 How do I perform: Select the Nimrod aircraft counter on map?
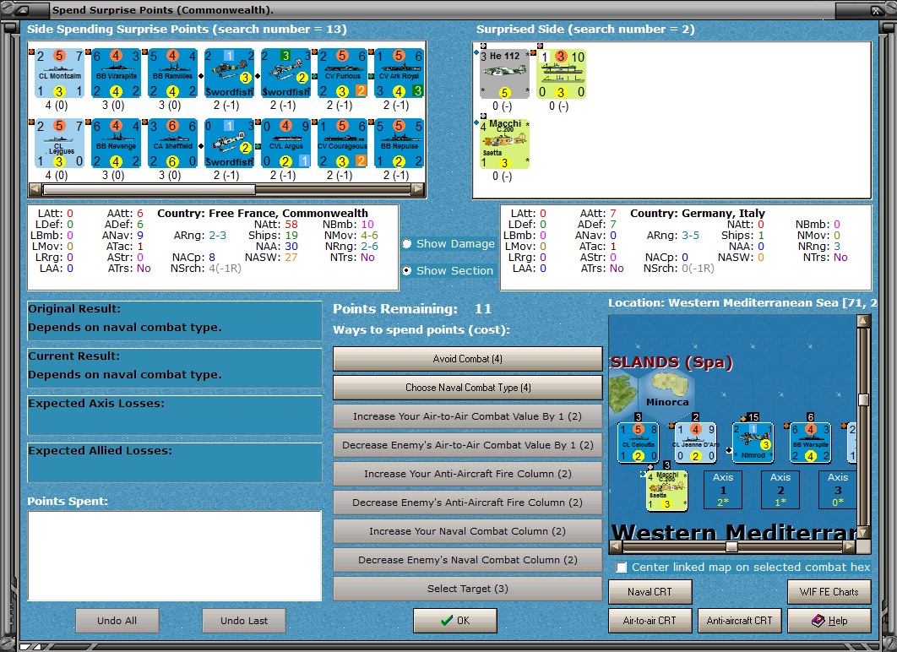click(x=753, y=442)
